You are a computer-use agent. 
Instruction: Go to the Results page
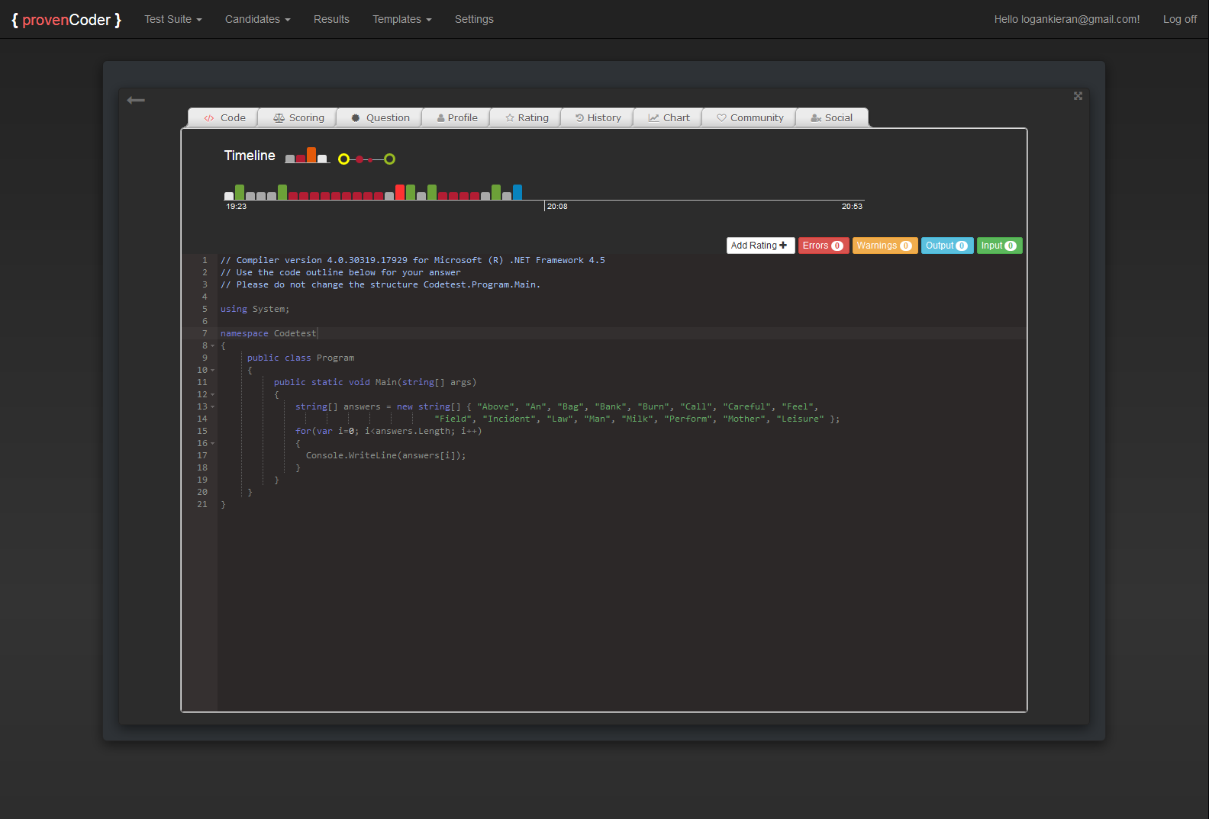coord(331,19)
